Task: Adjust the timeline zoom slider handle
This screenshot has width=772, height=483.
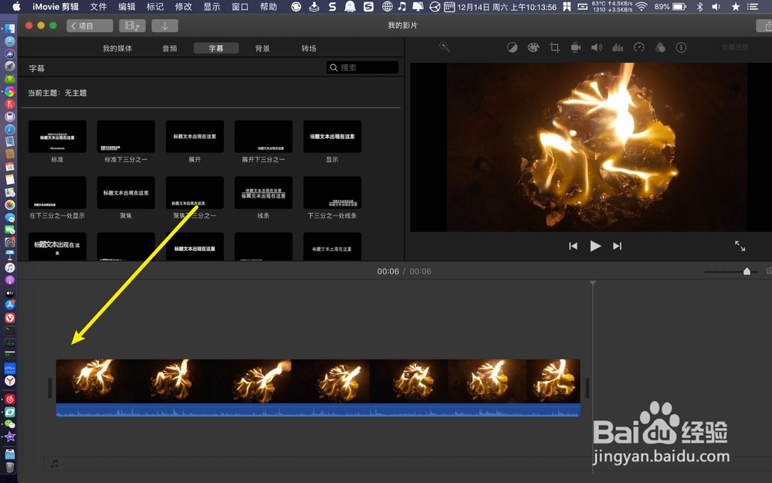Action: (747, 271)
